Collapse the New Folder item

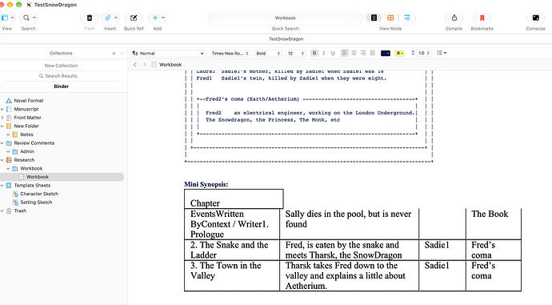point(2,126)
